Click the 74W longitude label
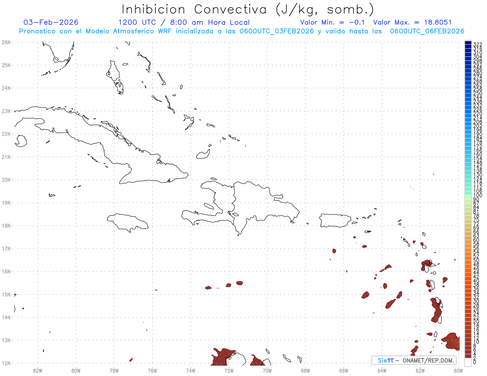 point(190,370)
